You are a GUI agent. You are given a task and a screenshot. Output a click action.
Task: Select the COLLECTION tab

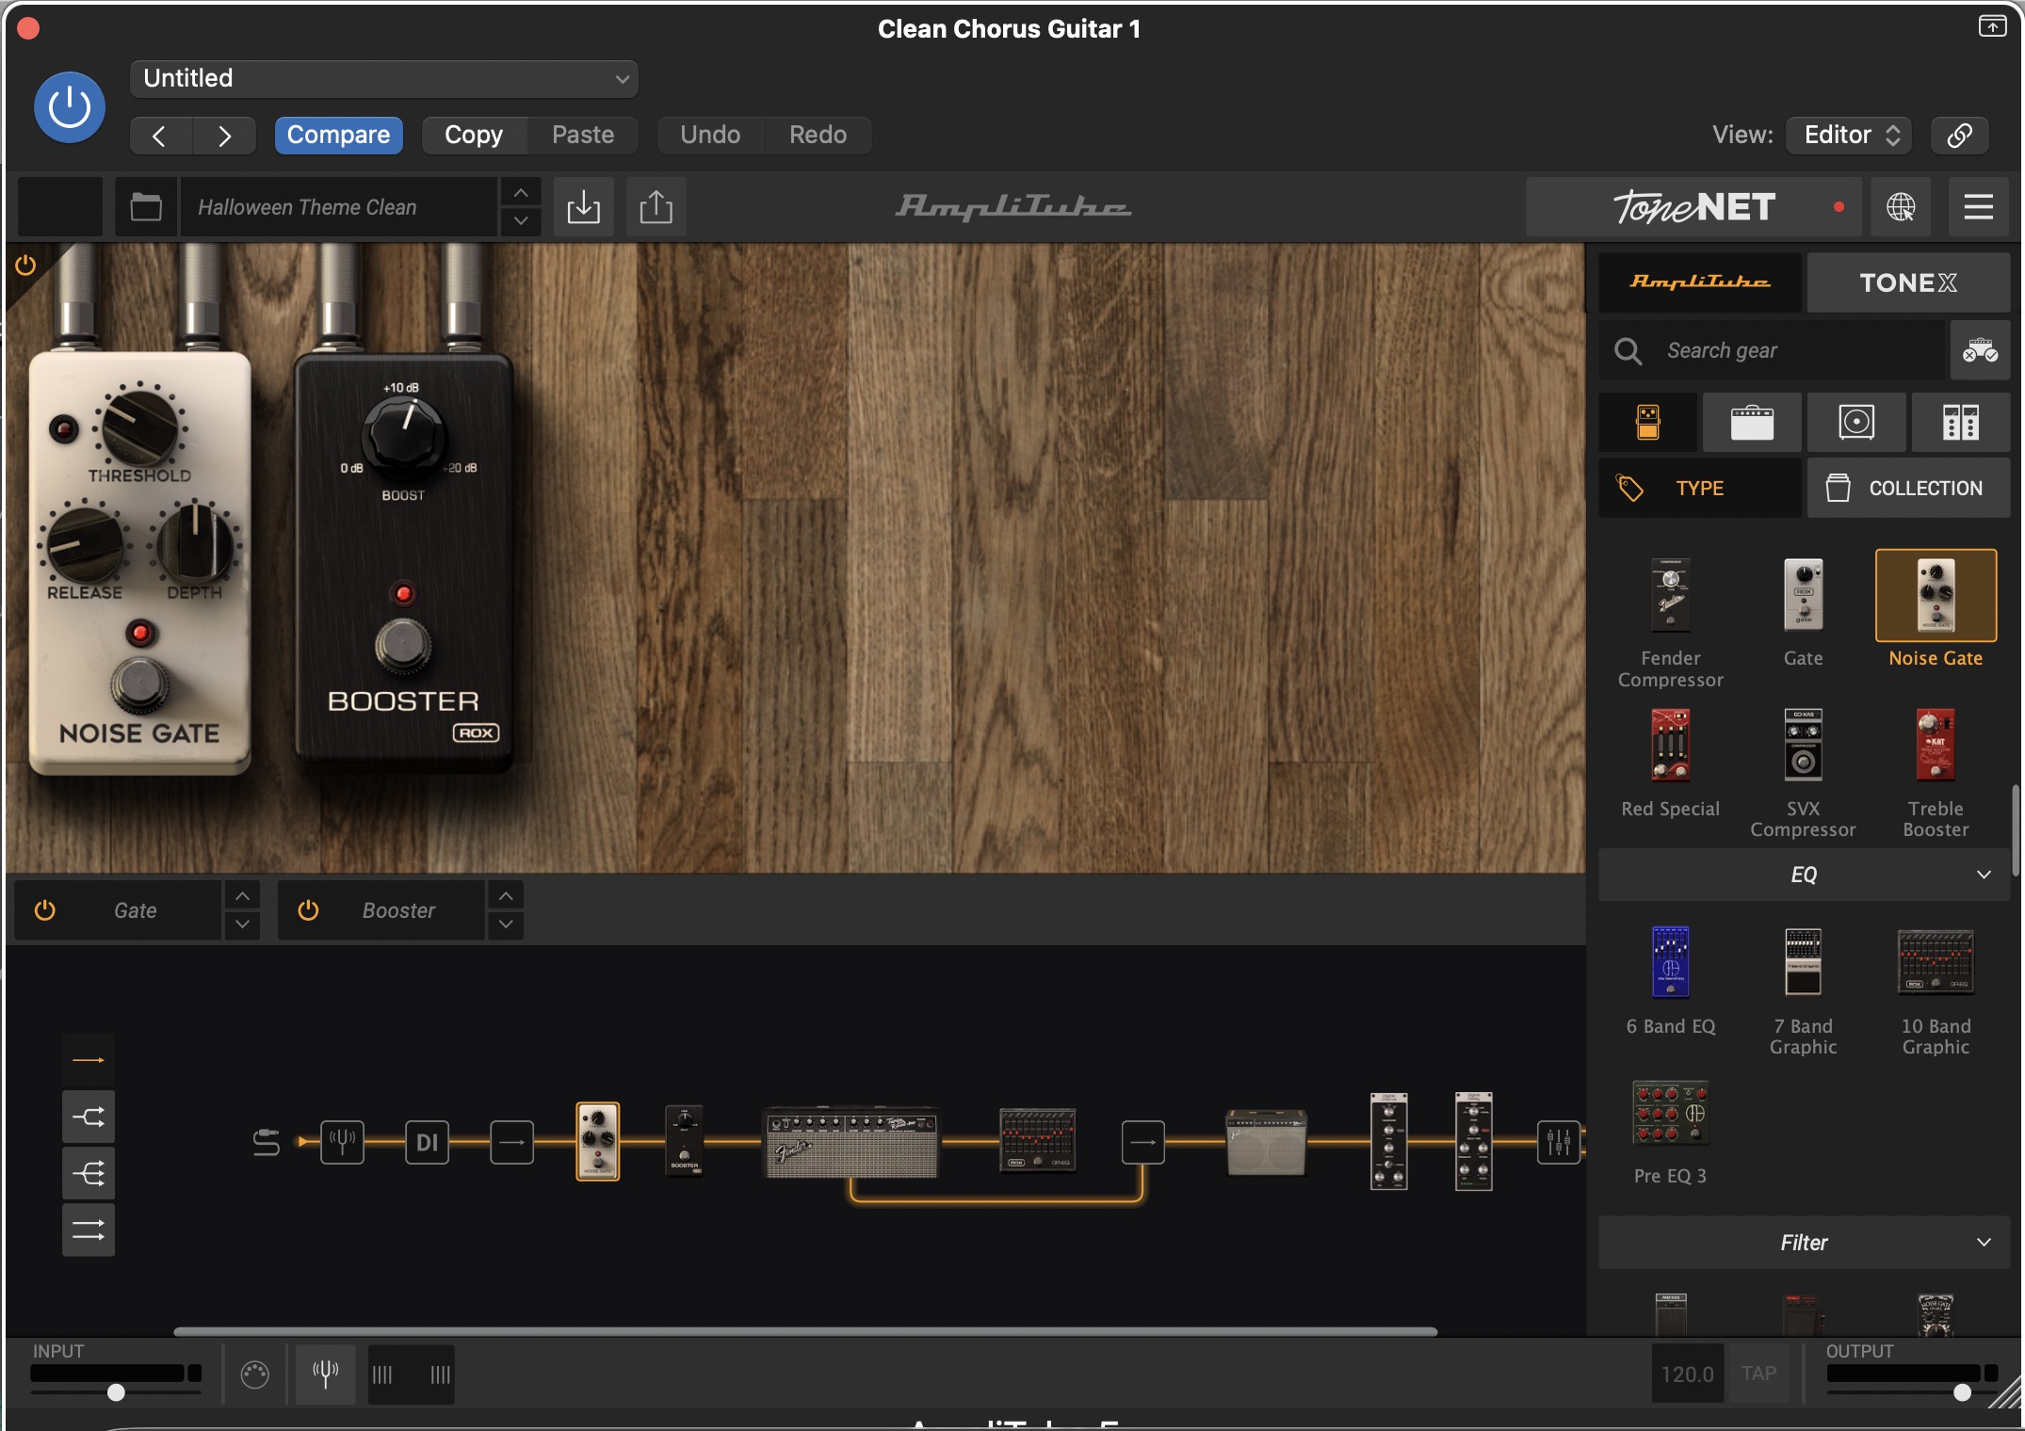pos(1907,489)
